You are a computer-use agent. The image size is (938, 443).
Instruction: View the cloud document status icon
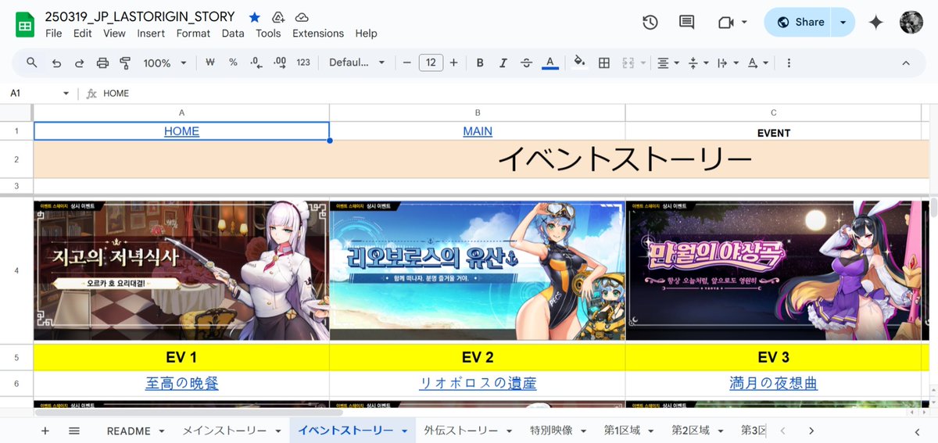click(302, 17)
